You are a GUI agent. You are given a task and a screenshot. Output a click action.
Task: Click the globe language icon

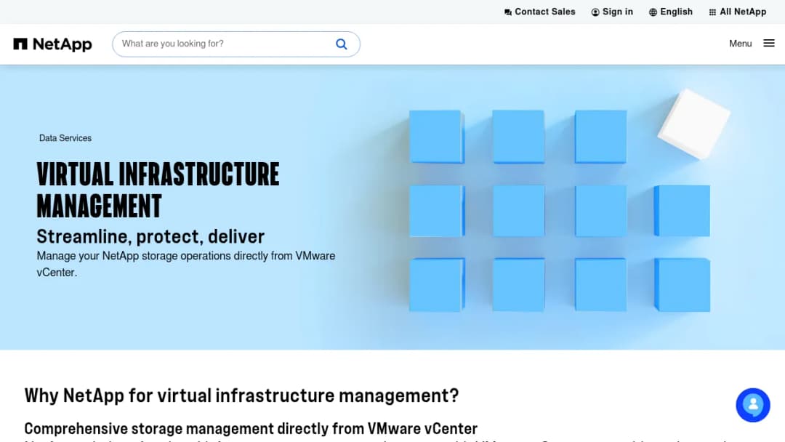(x=653, y=12)
